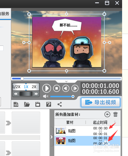Delete overlay material with the trash icon
The height and width of the screenshot is (156, 128).
[115, 114]
